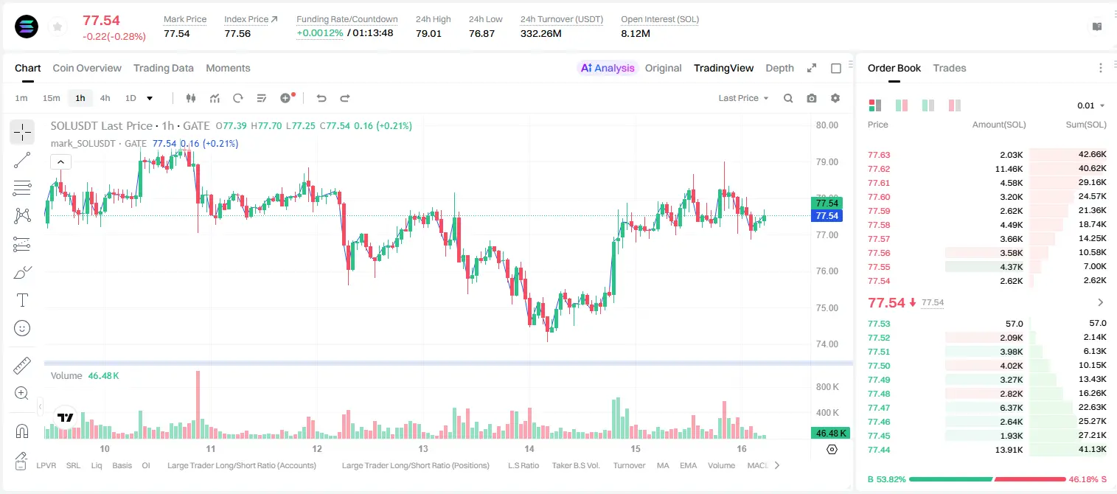Undo the last chart action

click(x=321, y=98)
